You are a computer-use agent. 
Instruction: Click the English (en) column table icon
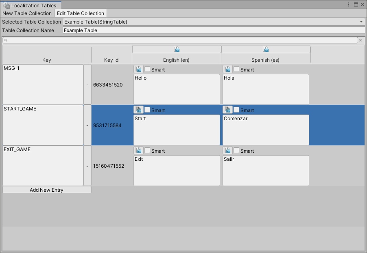[177, 49]
